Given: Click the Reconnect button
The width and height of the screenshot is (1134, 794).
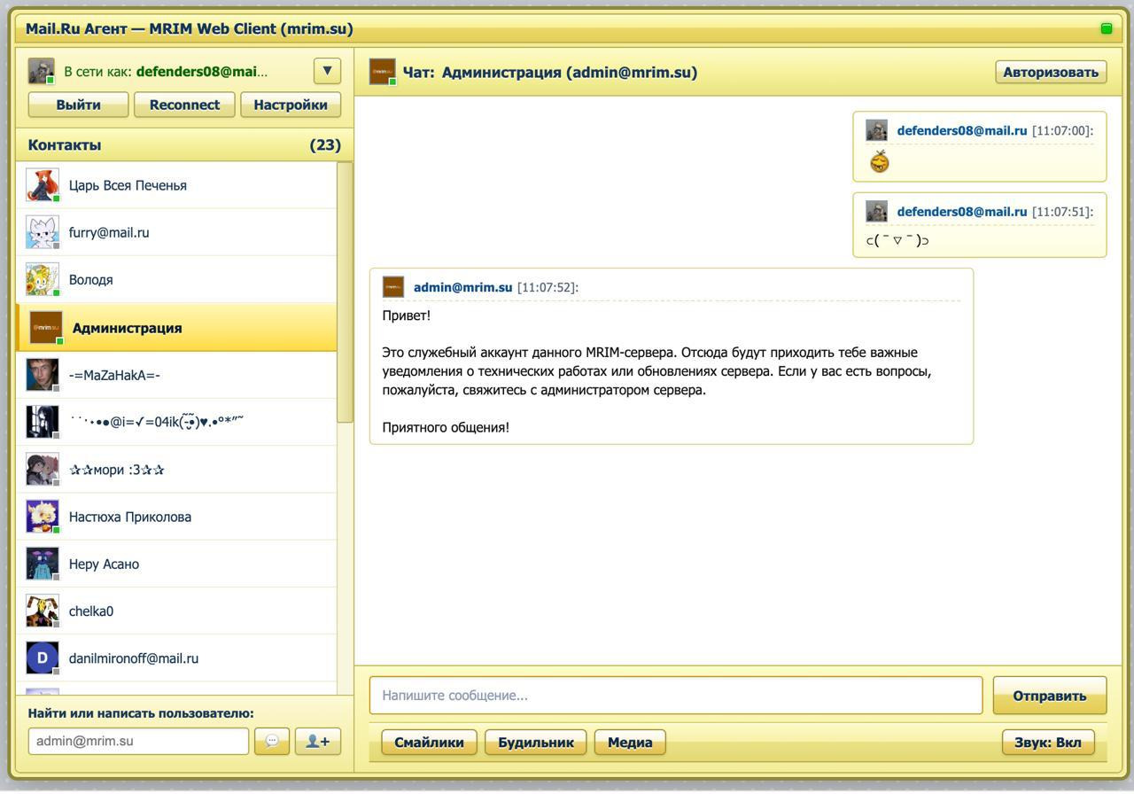Looking at the screenshot, I should click(184, 105).
